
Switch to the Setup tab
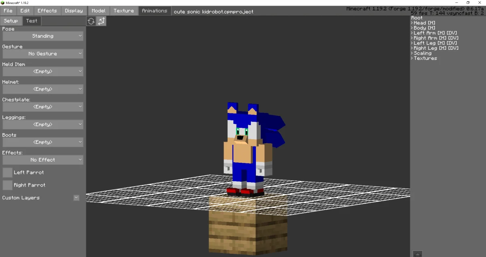pos(11,21)
